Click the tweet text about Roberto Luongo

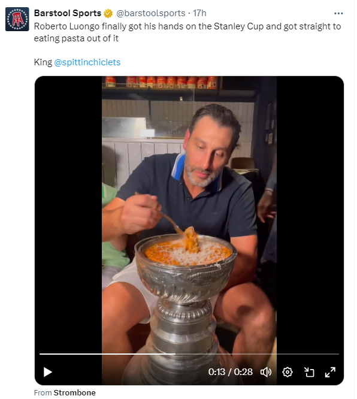point(187,32)
